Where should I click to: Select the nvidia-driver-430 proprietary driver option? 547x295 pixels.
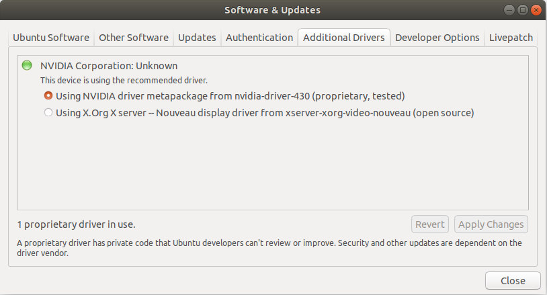tap(48, 96)
